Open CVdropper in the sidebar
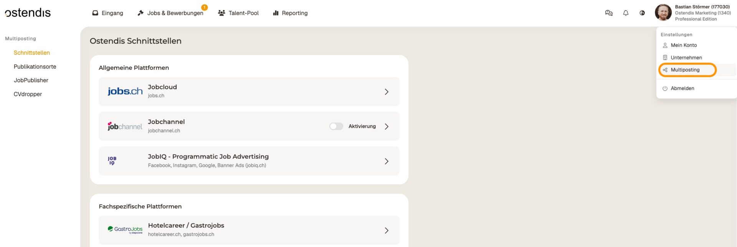The width and height of the screenshot is (737, 247). (x=28, y=94)
